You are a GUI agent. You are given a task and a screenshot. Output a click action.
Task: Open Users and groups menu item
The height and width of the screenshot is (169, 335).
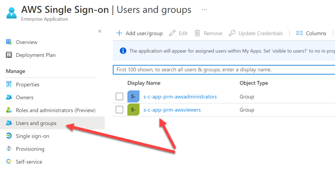pos(36,123)
